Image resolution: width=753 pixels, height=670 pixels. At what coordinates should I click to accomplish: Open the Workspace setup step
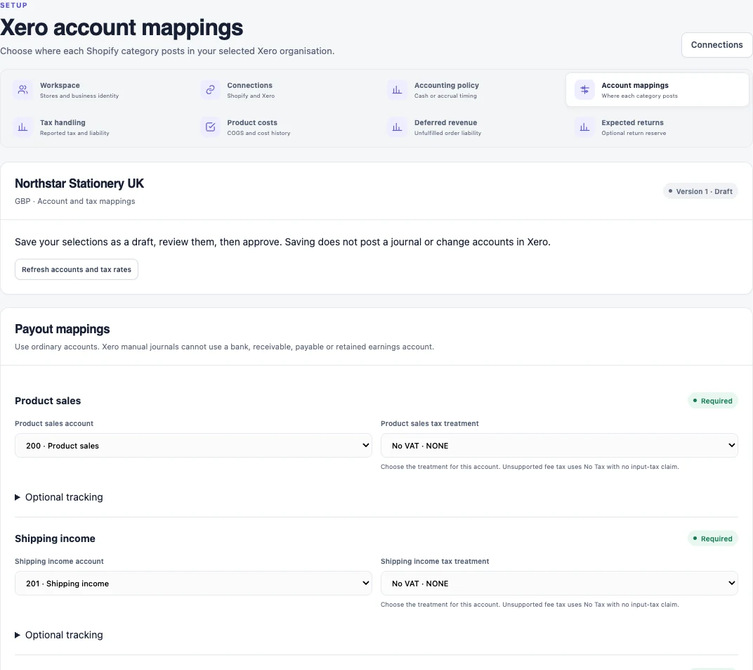tap(96, 90)
